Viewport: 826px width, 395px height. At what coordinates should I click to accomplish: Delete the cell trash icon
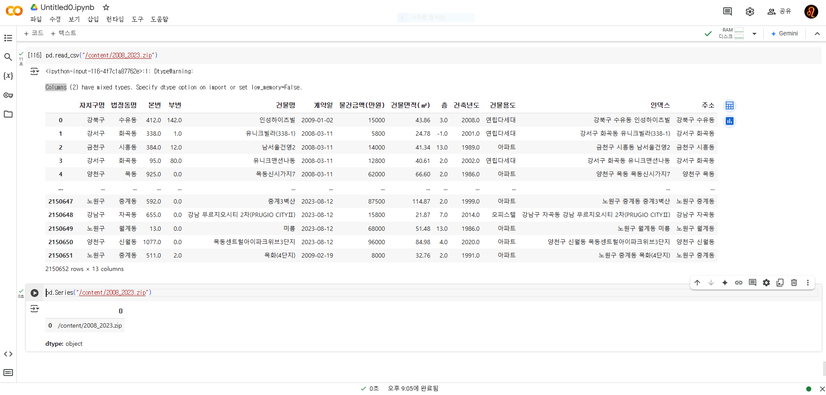(794, 283)
